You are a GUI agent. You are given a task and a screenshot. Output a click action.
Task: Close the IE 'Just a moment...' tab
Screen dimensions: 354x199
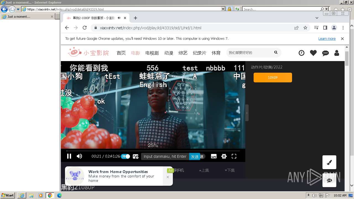[x=52, y=17]
